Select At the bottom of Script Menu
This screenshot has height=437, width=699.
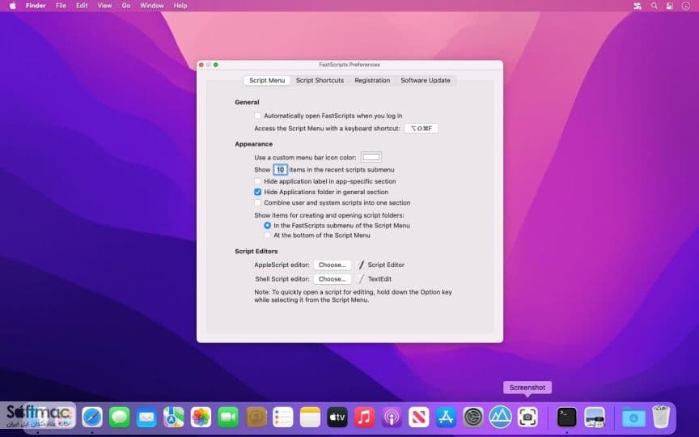[x=268, y=235]
